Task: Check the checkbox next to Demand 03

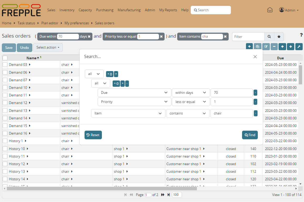Action: (x=5, y=65)
